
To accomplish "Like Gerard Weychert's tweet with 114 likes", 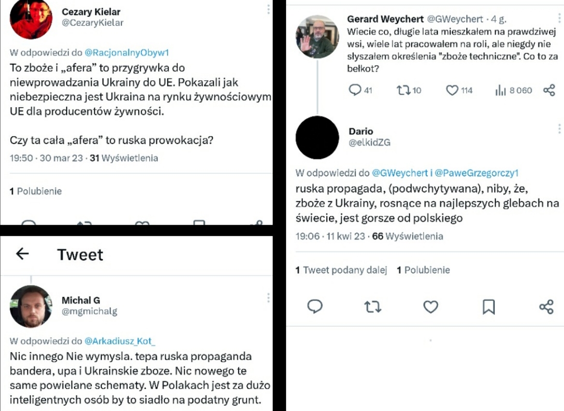I will [x=452, y=90].
